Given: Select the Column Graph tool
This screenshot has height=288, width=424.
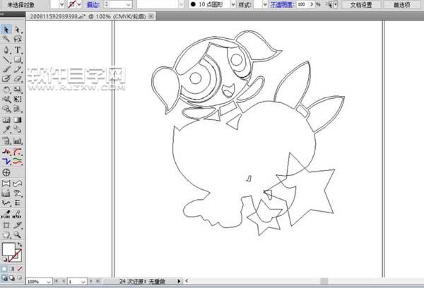Looking at the screenshot, I should point(18,140).
